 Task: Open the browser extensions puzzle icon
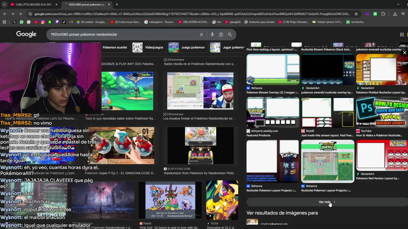[x=383, y=14]
